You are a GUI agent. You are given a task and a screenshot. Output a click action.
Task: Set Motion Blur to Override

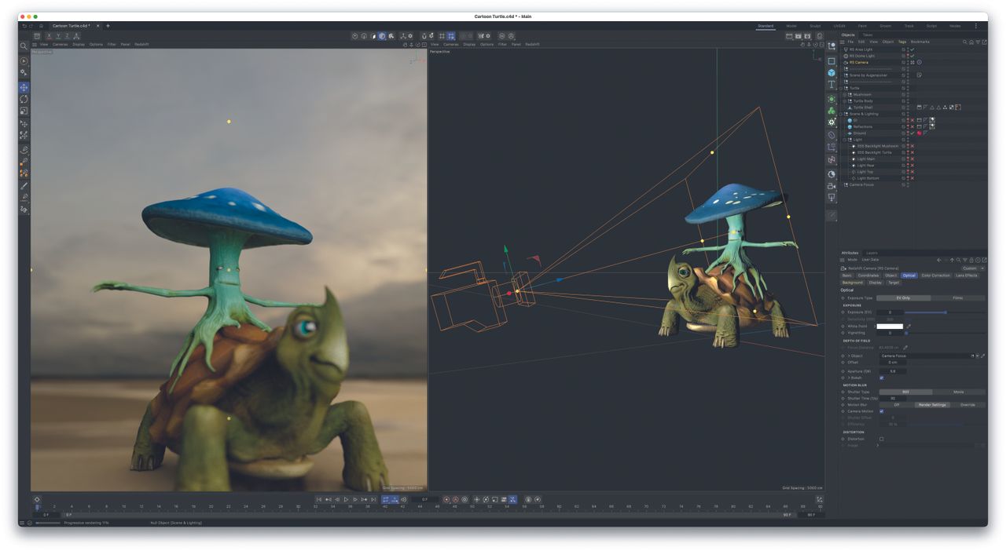(967, 405)
